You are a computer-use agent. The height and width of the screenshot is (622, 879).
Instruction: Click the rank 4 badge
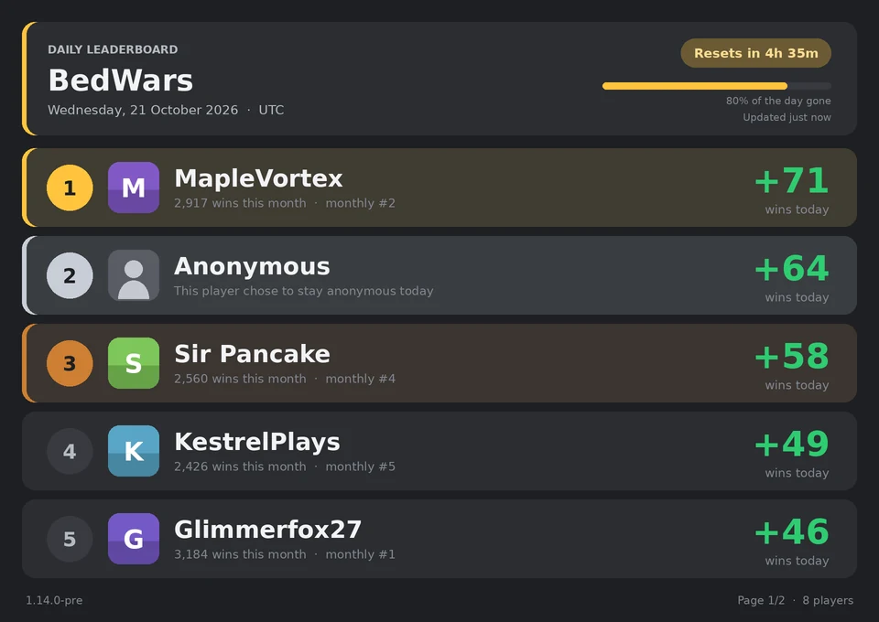click(70, 451)
